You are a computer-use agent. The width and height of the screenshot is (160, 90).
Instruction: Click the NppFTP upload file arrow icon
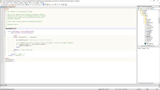(145, 8)
